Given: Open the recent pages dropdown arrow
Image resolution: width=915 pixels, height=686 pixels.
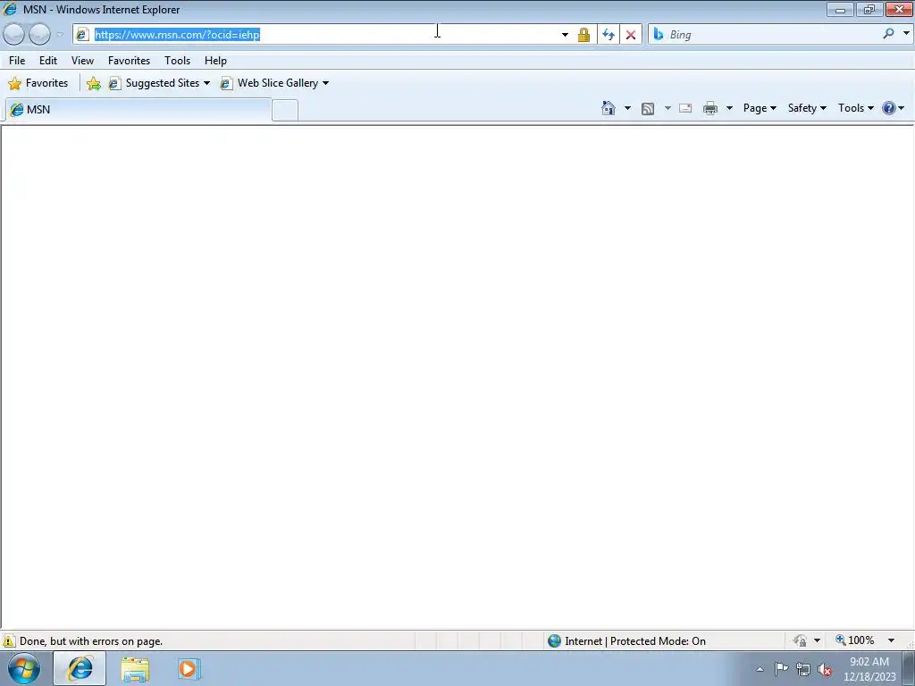Looking at the screenshot, I should [x=60, y=35].
